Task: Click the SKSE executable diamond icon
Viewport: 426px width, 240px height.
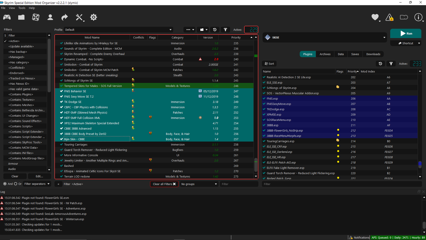Action: (x=268, y=38)
